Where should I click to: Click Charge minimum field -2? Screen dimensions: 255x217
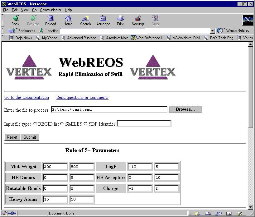tap(140, 188)
